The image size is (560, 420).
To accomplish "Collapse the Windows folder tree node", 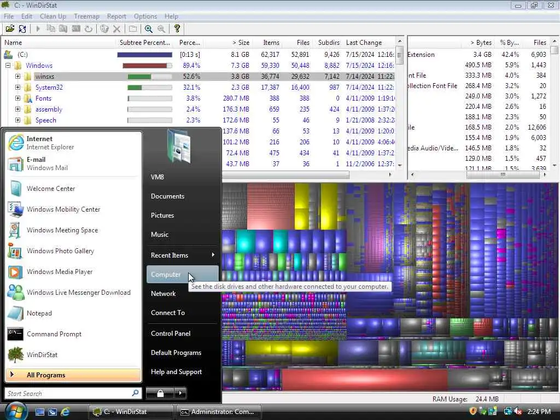I will tap(8, 66).
